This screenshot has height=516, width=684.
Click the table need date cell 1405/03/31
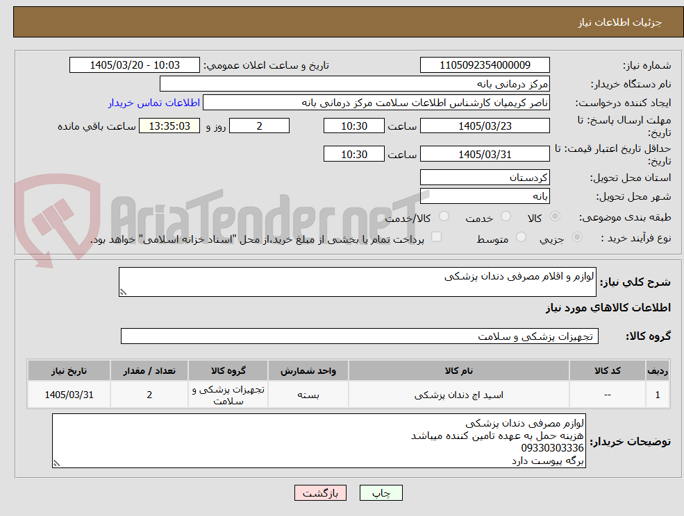tap(69, 395)
